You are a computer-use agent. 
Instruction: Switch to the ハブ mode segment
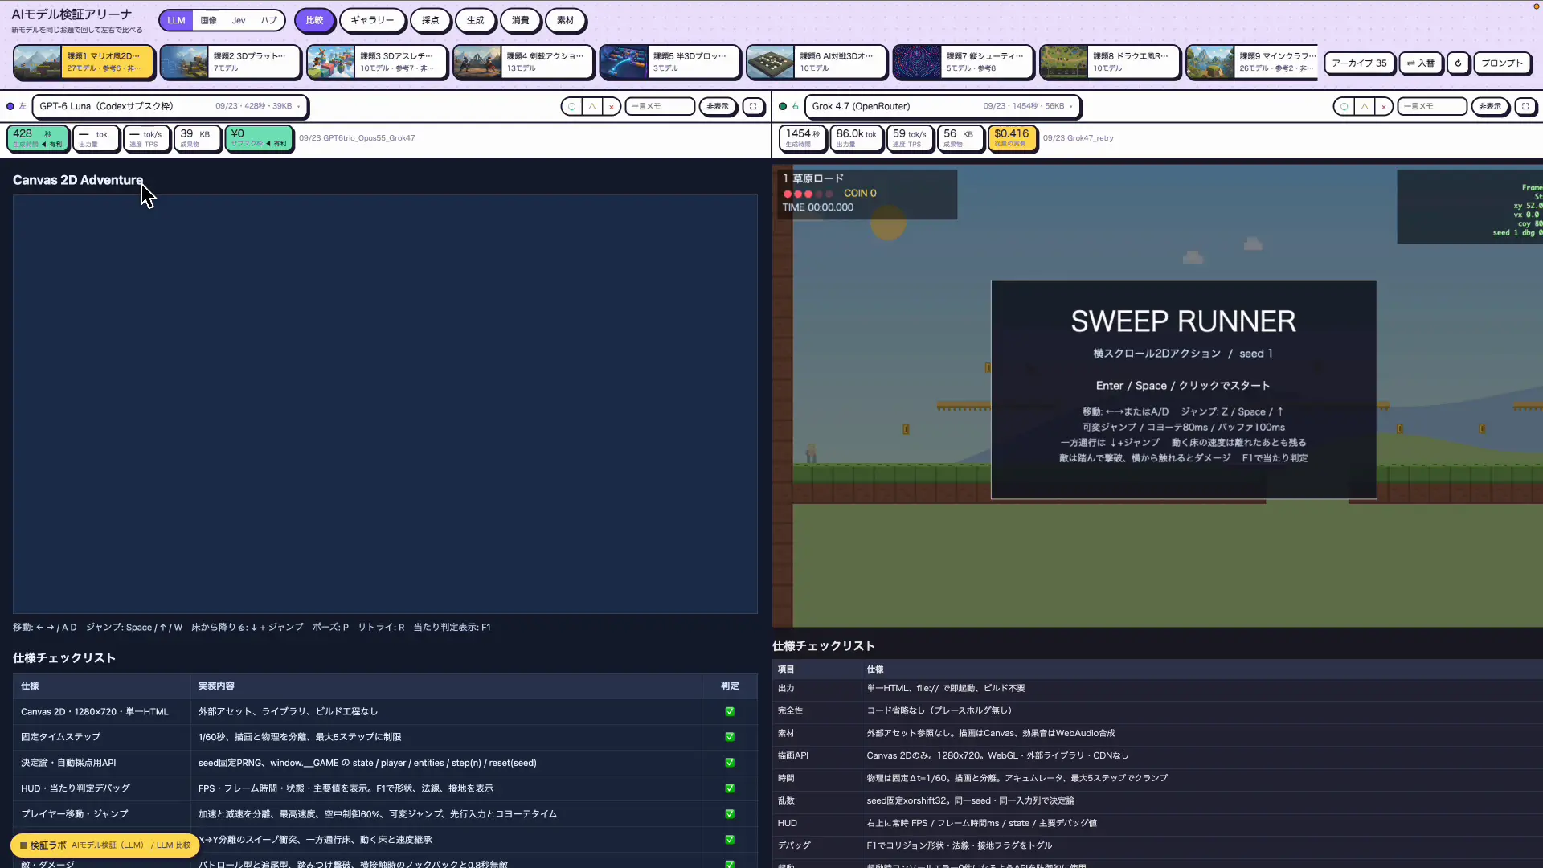tap(268, 20)
